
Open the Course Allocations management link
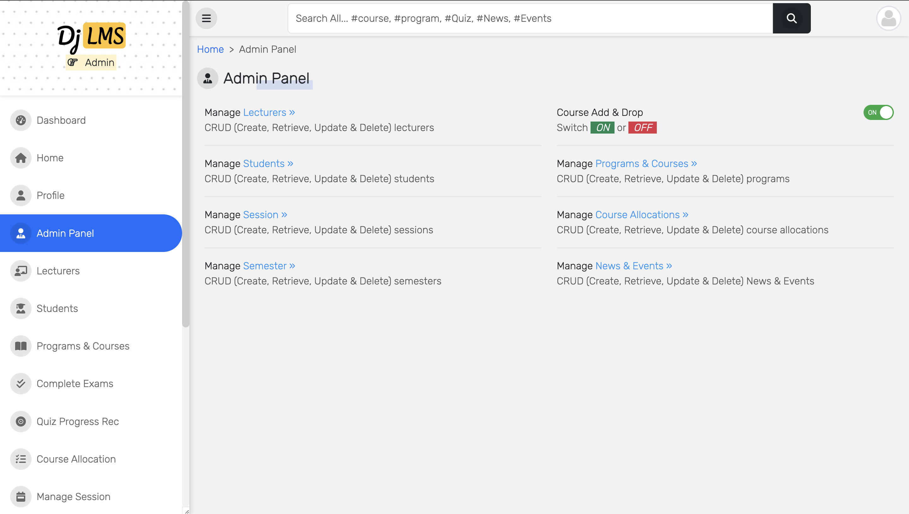(x=642, y=215)
